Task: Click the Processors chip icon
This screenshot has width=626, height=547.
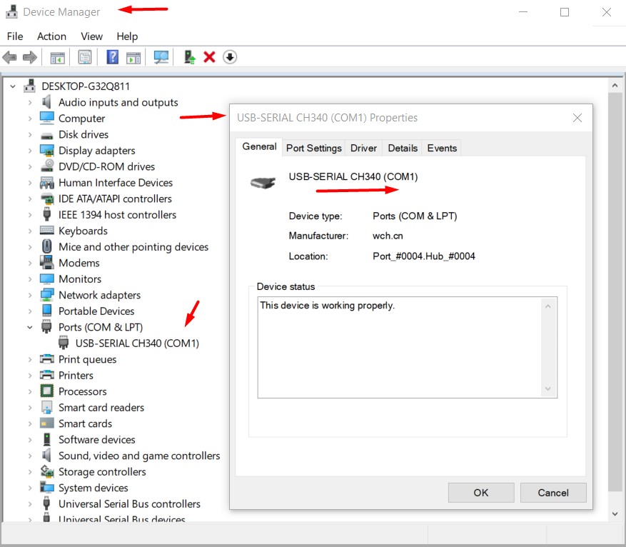Action: click(x=46, y=391)
